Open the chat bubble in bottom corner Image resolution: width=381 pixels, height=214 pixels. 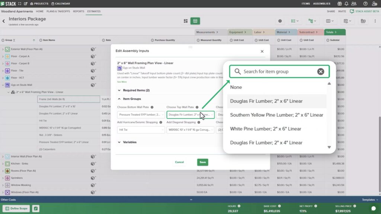(x=374, y=209)
